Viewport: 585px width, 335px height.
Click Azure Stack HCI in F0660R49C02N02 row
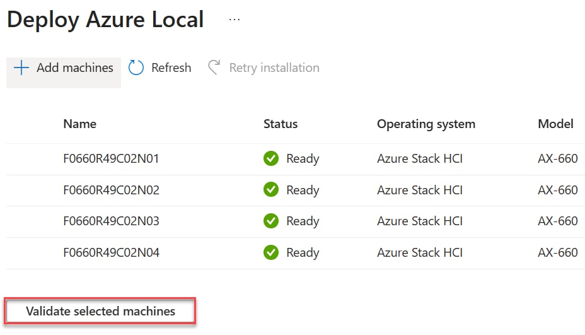click(420, 190)
